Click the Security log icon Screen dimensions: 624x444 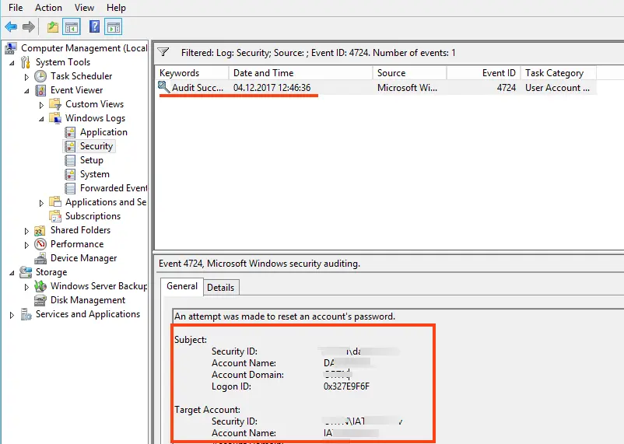[x=70, y=146]
